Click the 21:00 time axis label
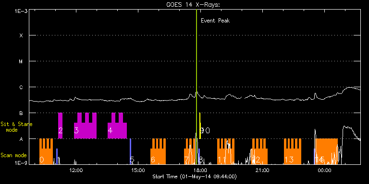The height and width of the screenshot is (184, 369). tap(263, 170)
